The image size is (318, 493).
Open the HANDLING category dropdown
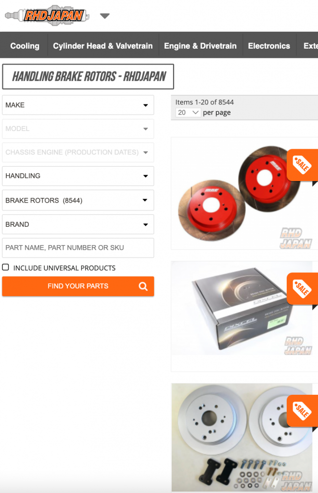click(78, 176)
